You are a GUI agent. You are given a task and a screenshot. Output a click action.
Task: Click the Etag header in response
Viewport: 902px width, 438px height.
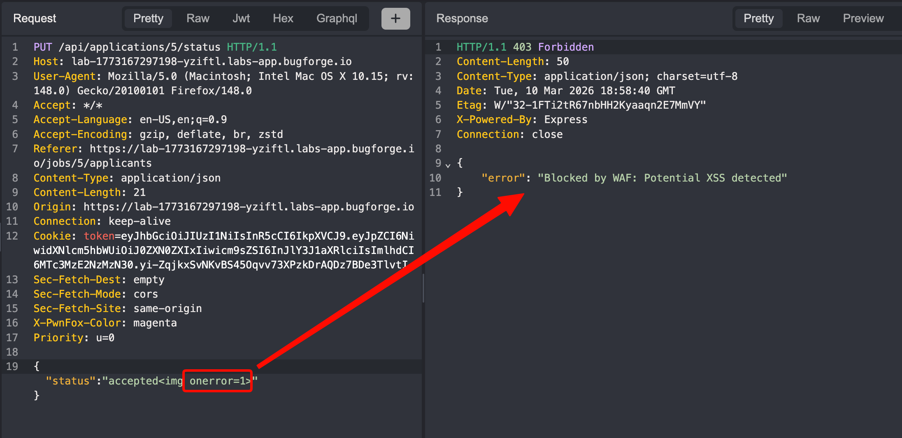(469, 105)
